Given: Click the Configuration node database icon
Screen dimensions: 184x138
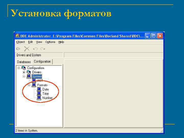Looking at the screenshot, I should (x=24, y=68).
